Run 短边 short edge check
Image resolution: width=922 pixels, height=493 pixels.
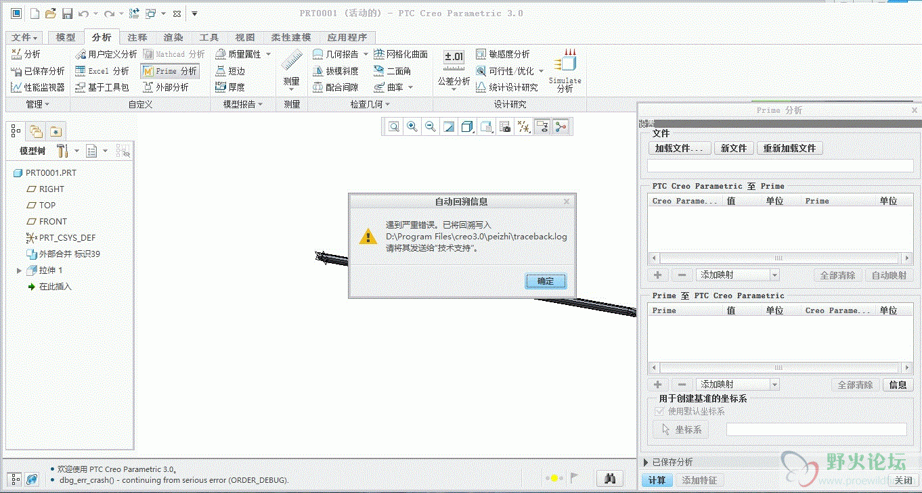tap(230, 71)
